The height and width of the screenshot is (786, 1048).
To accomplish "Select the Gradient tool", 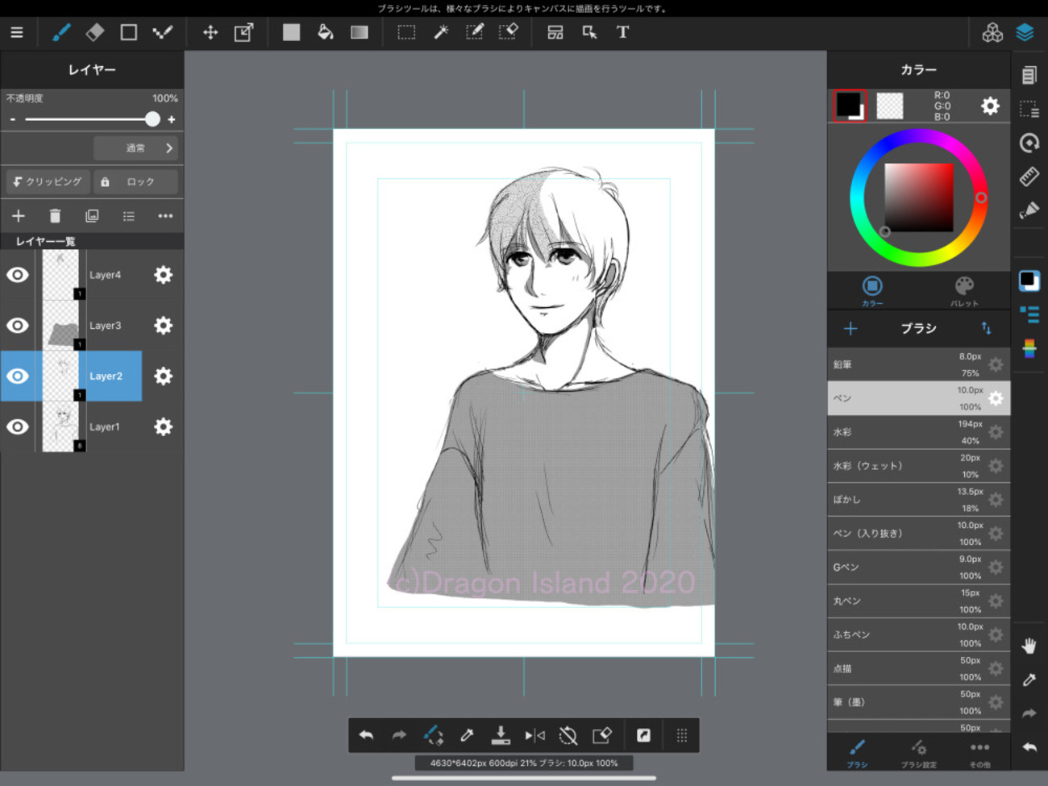I will (360, 32).
